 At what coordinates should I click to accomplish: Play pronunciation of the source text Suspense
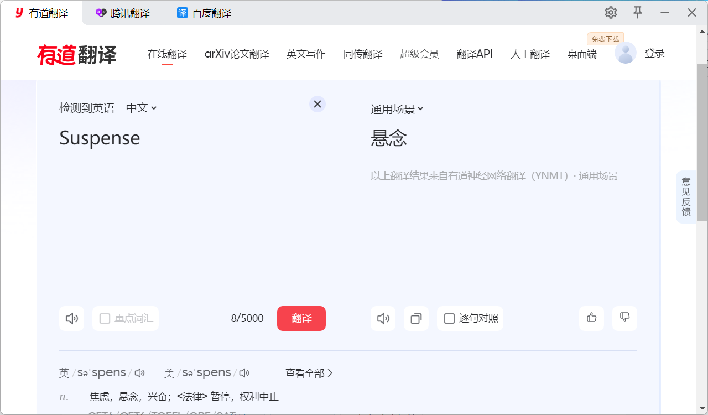coord(71,318)
